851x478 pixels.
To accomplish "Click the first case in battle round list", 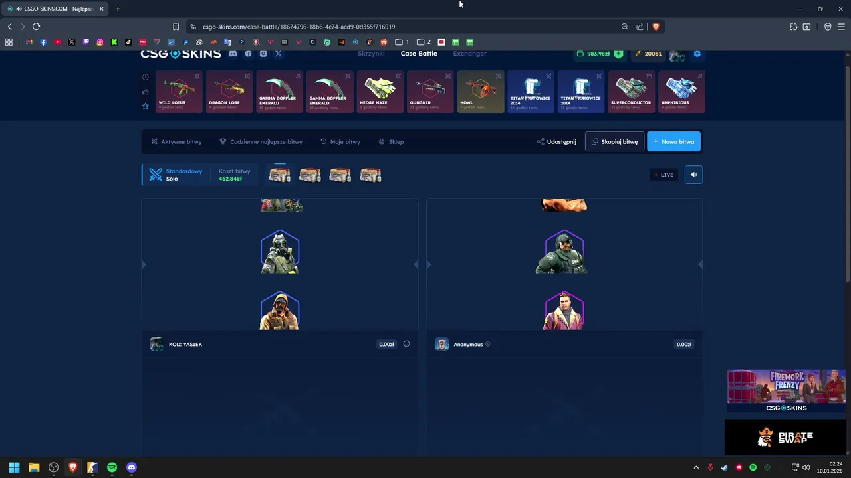I will 279,175.
